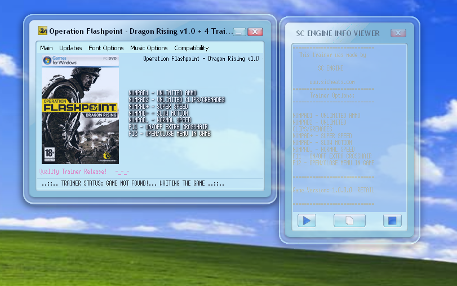The height and width of the screenshot is (286, 457).
Task: Open the Music Options menu
Action: pos(149,48)
